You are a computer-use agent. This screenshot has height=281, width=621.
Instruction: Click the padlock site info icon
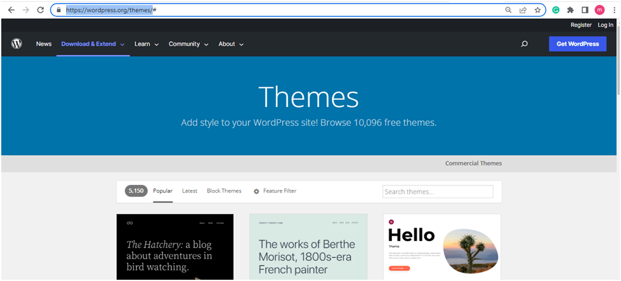[x=58, y=10]
